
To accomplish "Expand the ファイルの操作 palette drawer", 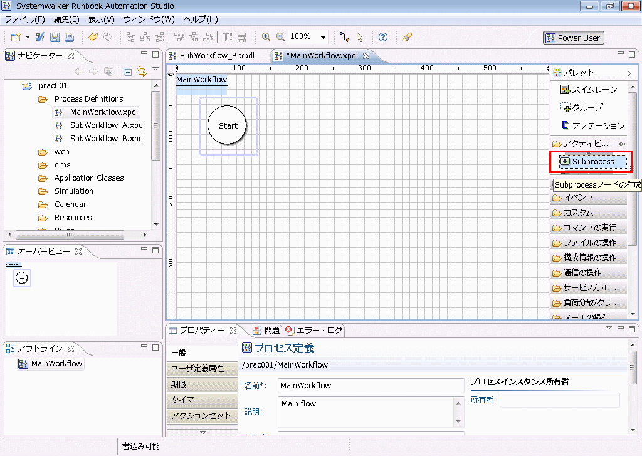I will (x=588, y=243).
